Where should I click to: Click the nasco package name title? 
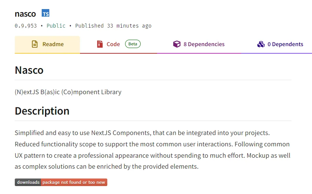[25, 14]
